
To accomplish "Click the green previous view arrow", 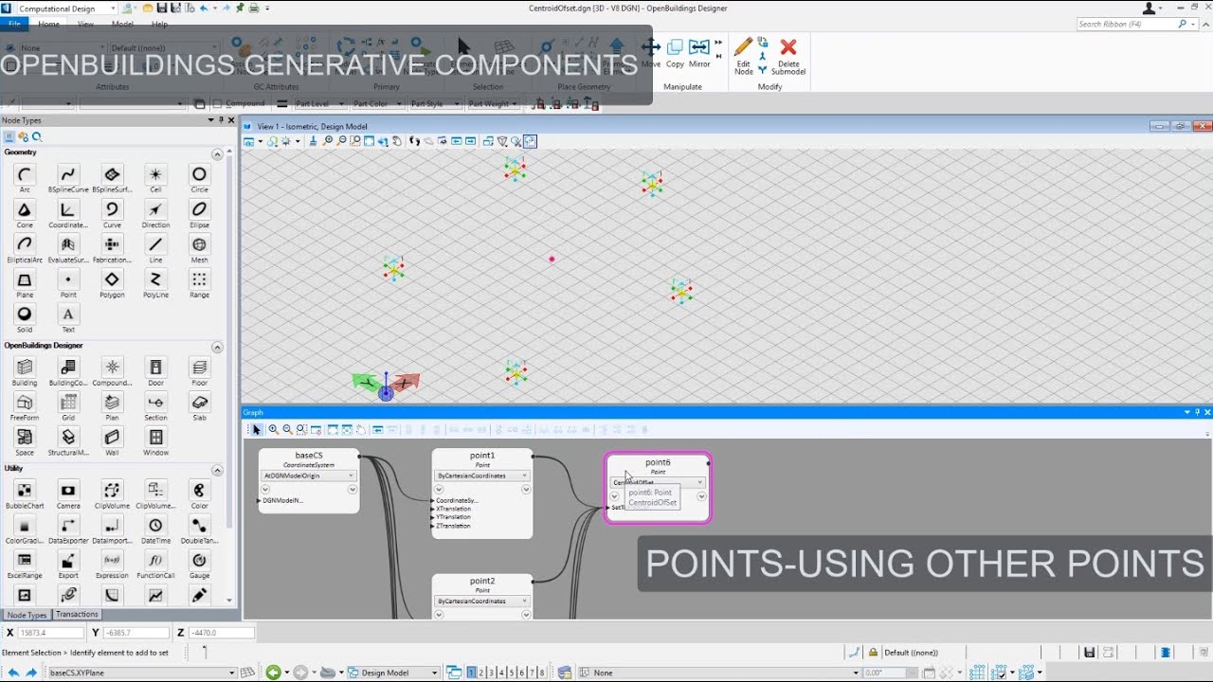I will (273, 673).
